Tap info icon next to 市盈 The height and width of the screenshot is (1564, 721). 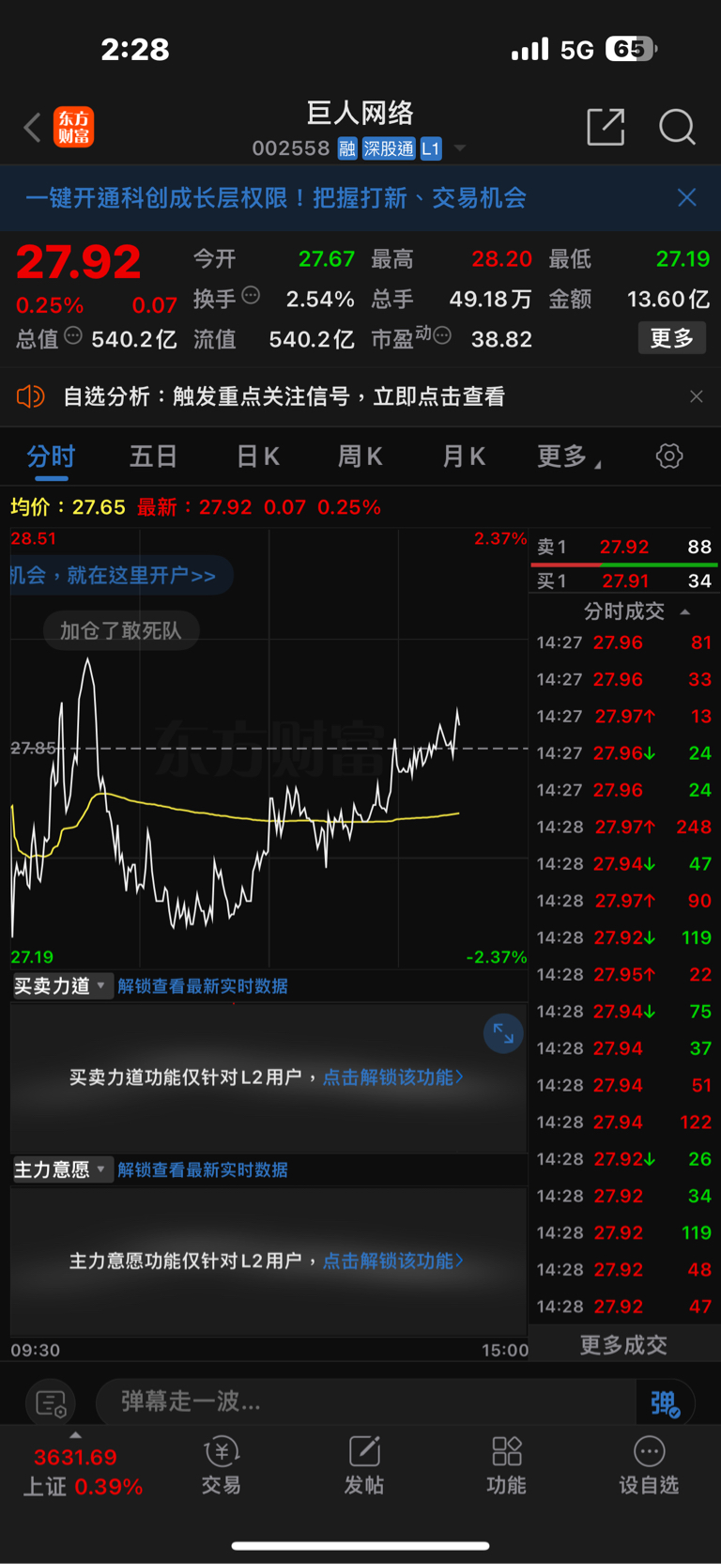click(x=442, y=335)
